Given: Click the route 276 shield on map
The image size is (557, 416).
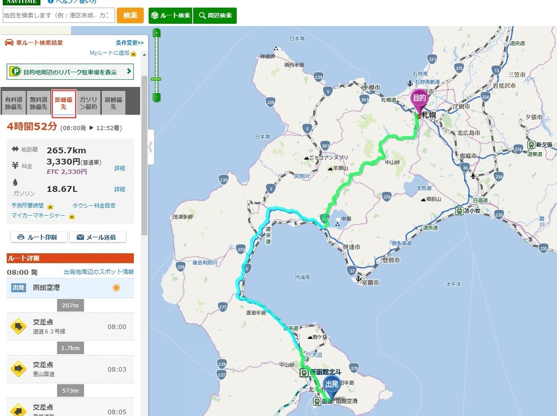Looking at the screenshot, I should (x=387, y=197).
